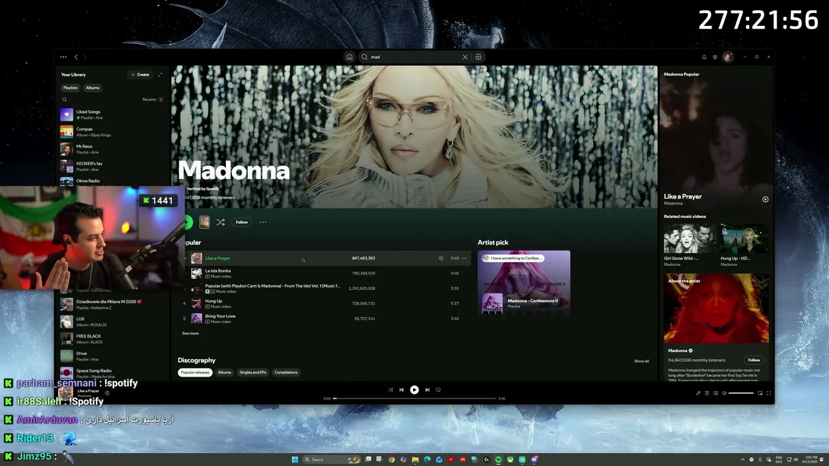
Task: Go back using the left arrow
Action: [76, 57]
